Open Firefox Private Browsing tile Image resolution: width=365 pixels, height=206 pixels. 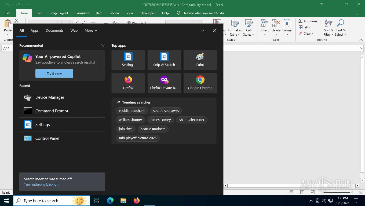[x=164, y=83]
